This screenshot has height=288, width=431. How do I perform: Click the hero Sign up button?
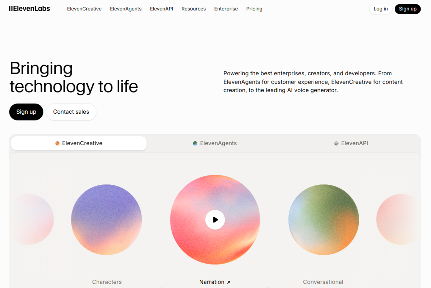point(26,112)
